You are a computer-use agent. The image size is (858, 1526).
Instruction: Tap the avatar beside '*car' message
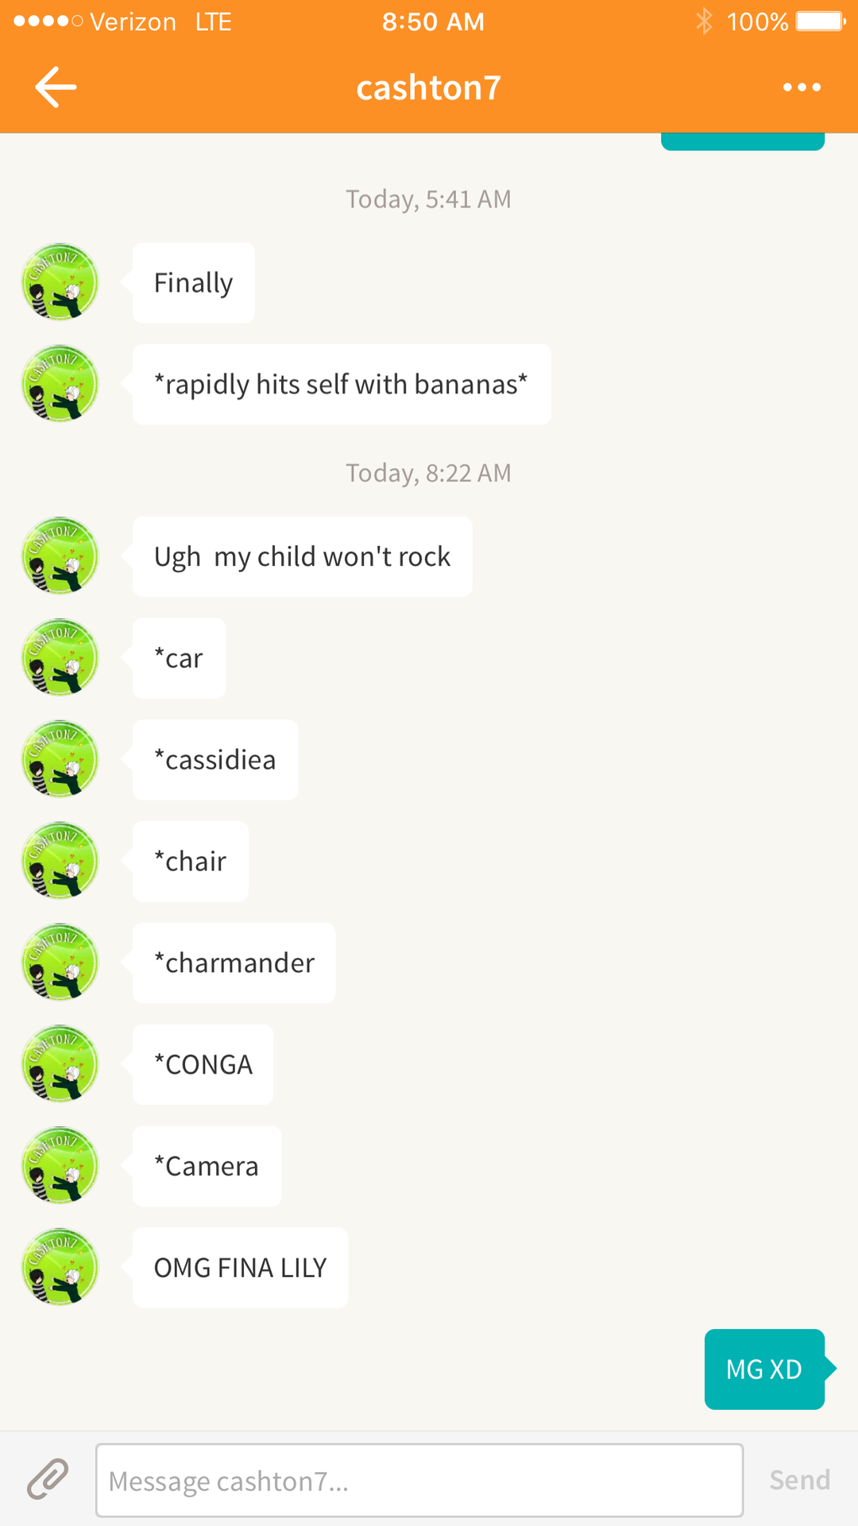(60, 657)
